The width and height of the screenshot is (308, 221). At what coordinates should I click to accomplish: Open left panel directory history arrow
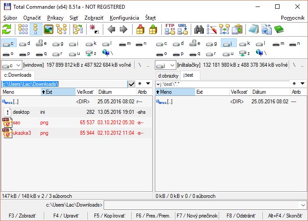tap(148, 84)
